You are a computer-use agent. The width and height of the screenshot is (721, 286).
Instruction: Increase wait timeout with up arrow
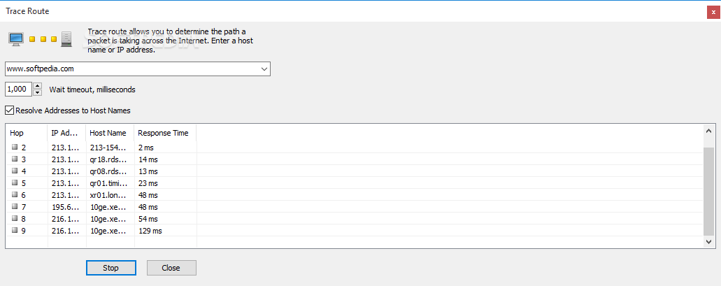tap(38, 86)
